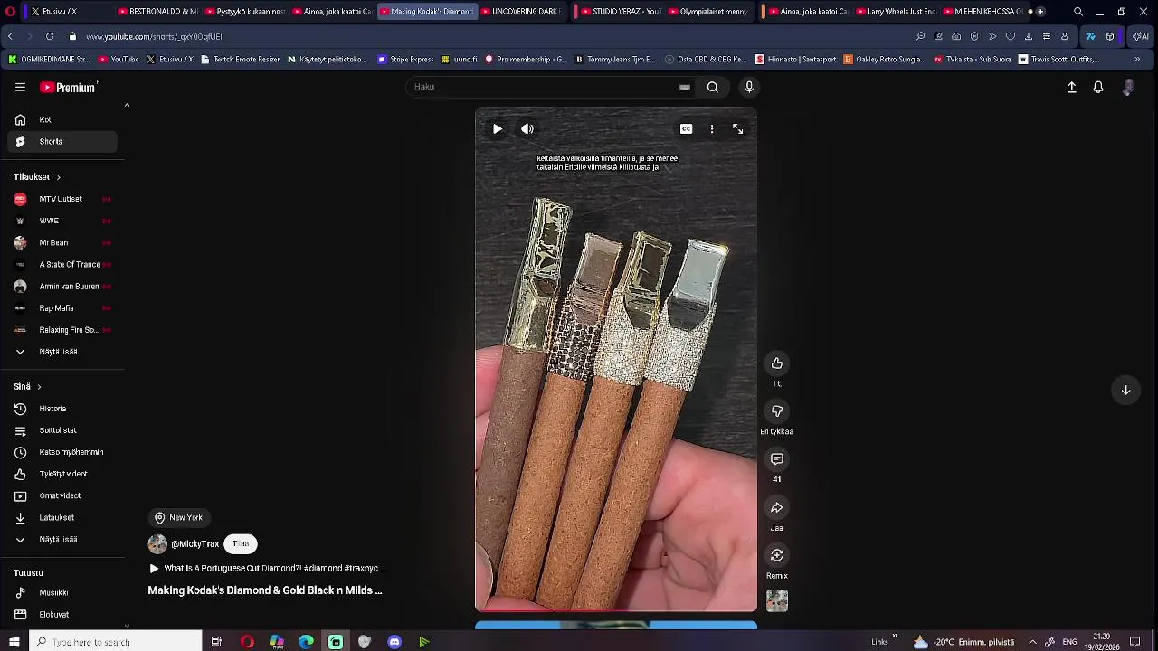The height and width of the screenshot is (651, 1158).
Task: Switch to the UNCOVERING DARK browser tab
Action: pos(520,12)
